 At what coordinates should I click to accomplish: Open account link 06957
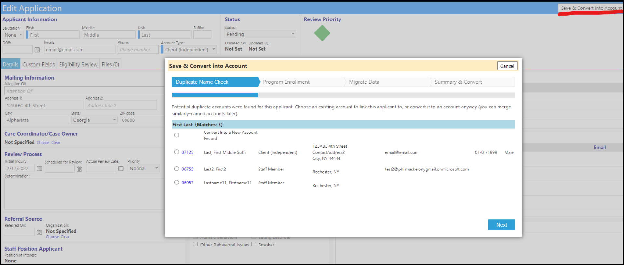coord(187,183)
